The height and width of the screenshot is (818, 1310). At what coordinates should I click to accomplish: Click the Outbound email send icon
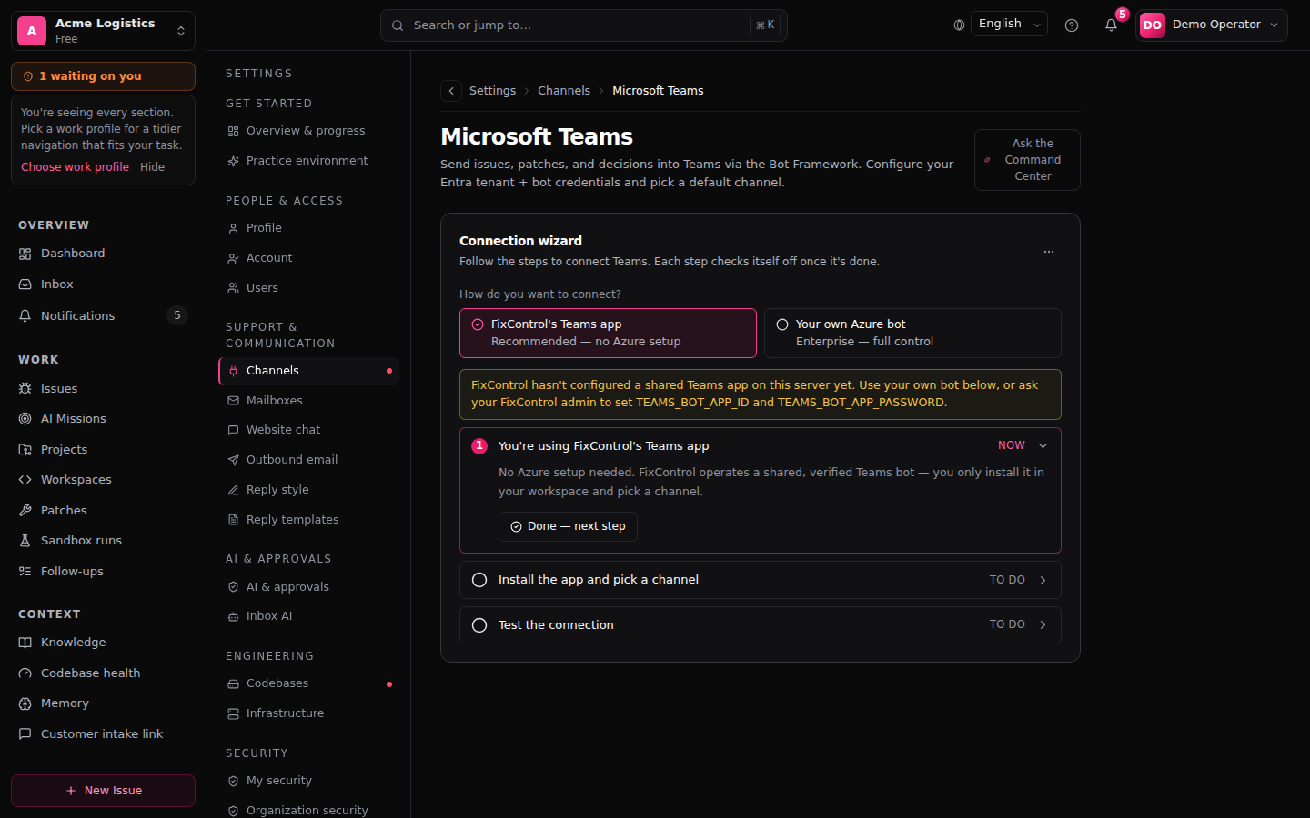click(234, 460)
